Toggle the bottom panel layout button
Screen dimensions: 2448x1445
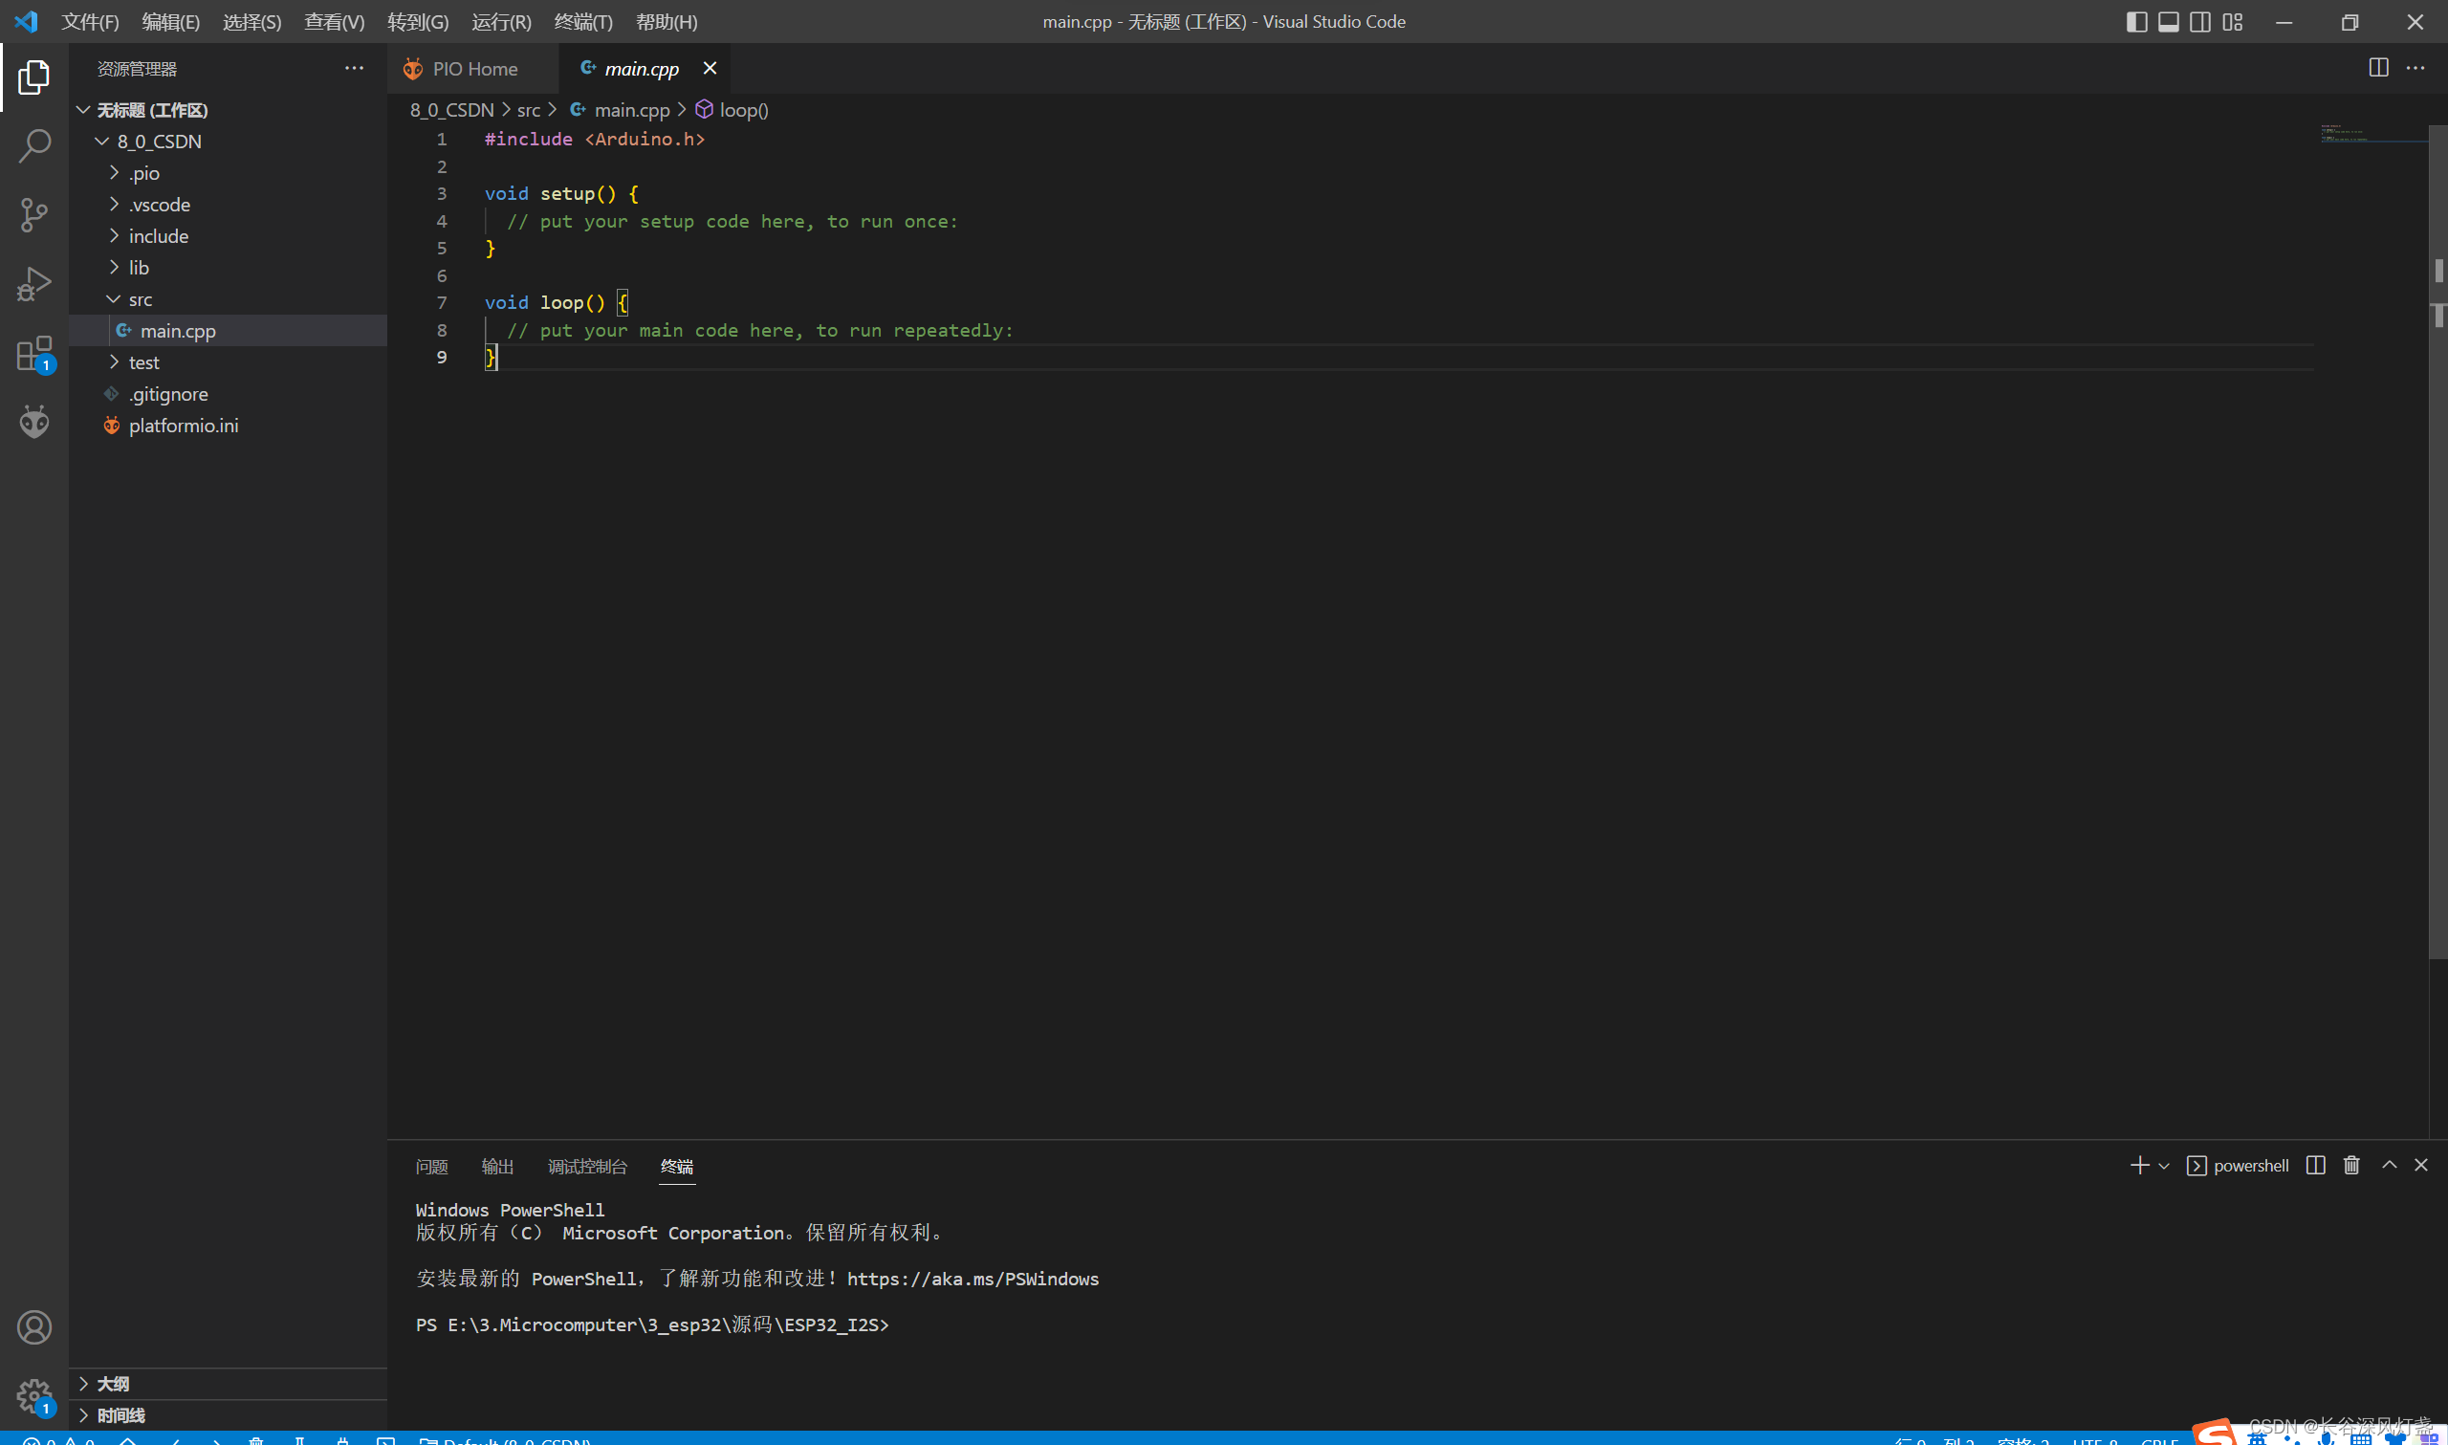[x=2169, y=21]
